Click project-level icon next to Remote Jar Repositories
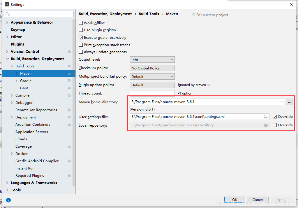The image size is (298, 208). click(x=69, y=110)
